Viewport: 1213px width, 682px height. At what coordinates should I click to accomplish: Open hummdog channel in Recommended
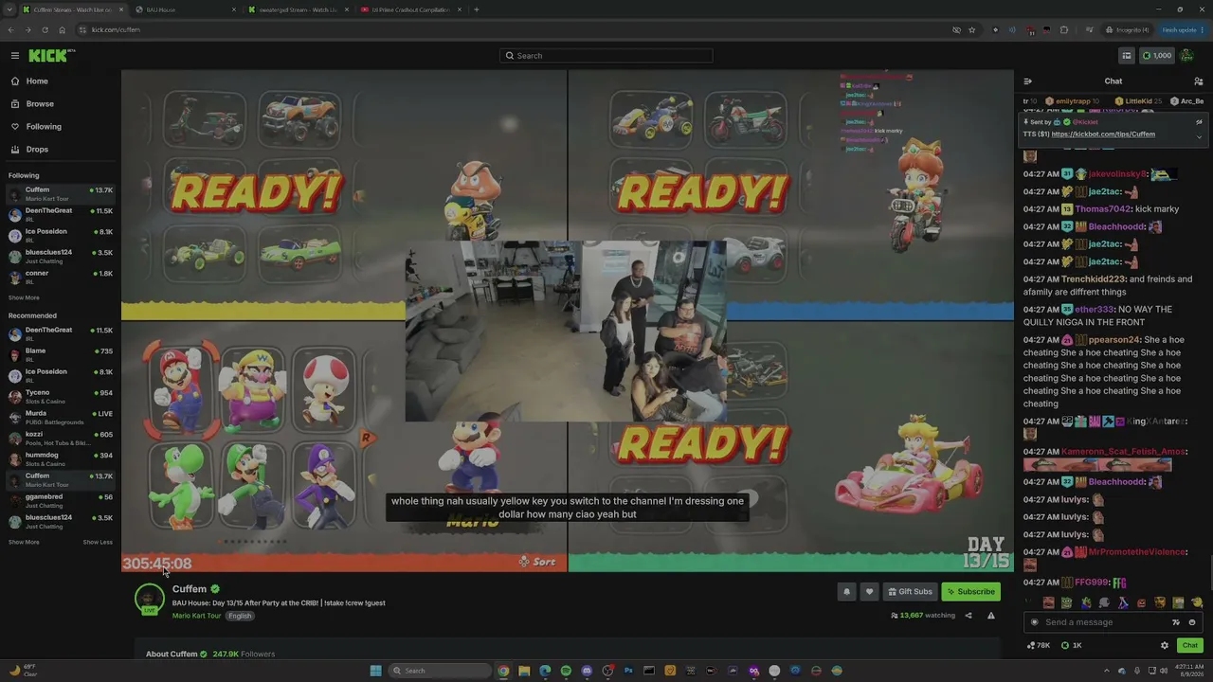[61, 459]
